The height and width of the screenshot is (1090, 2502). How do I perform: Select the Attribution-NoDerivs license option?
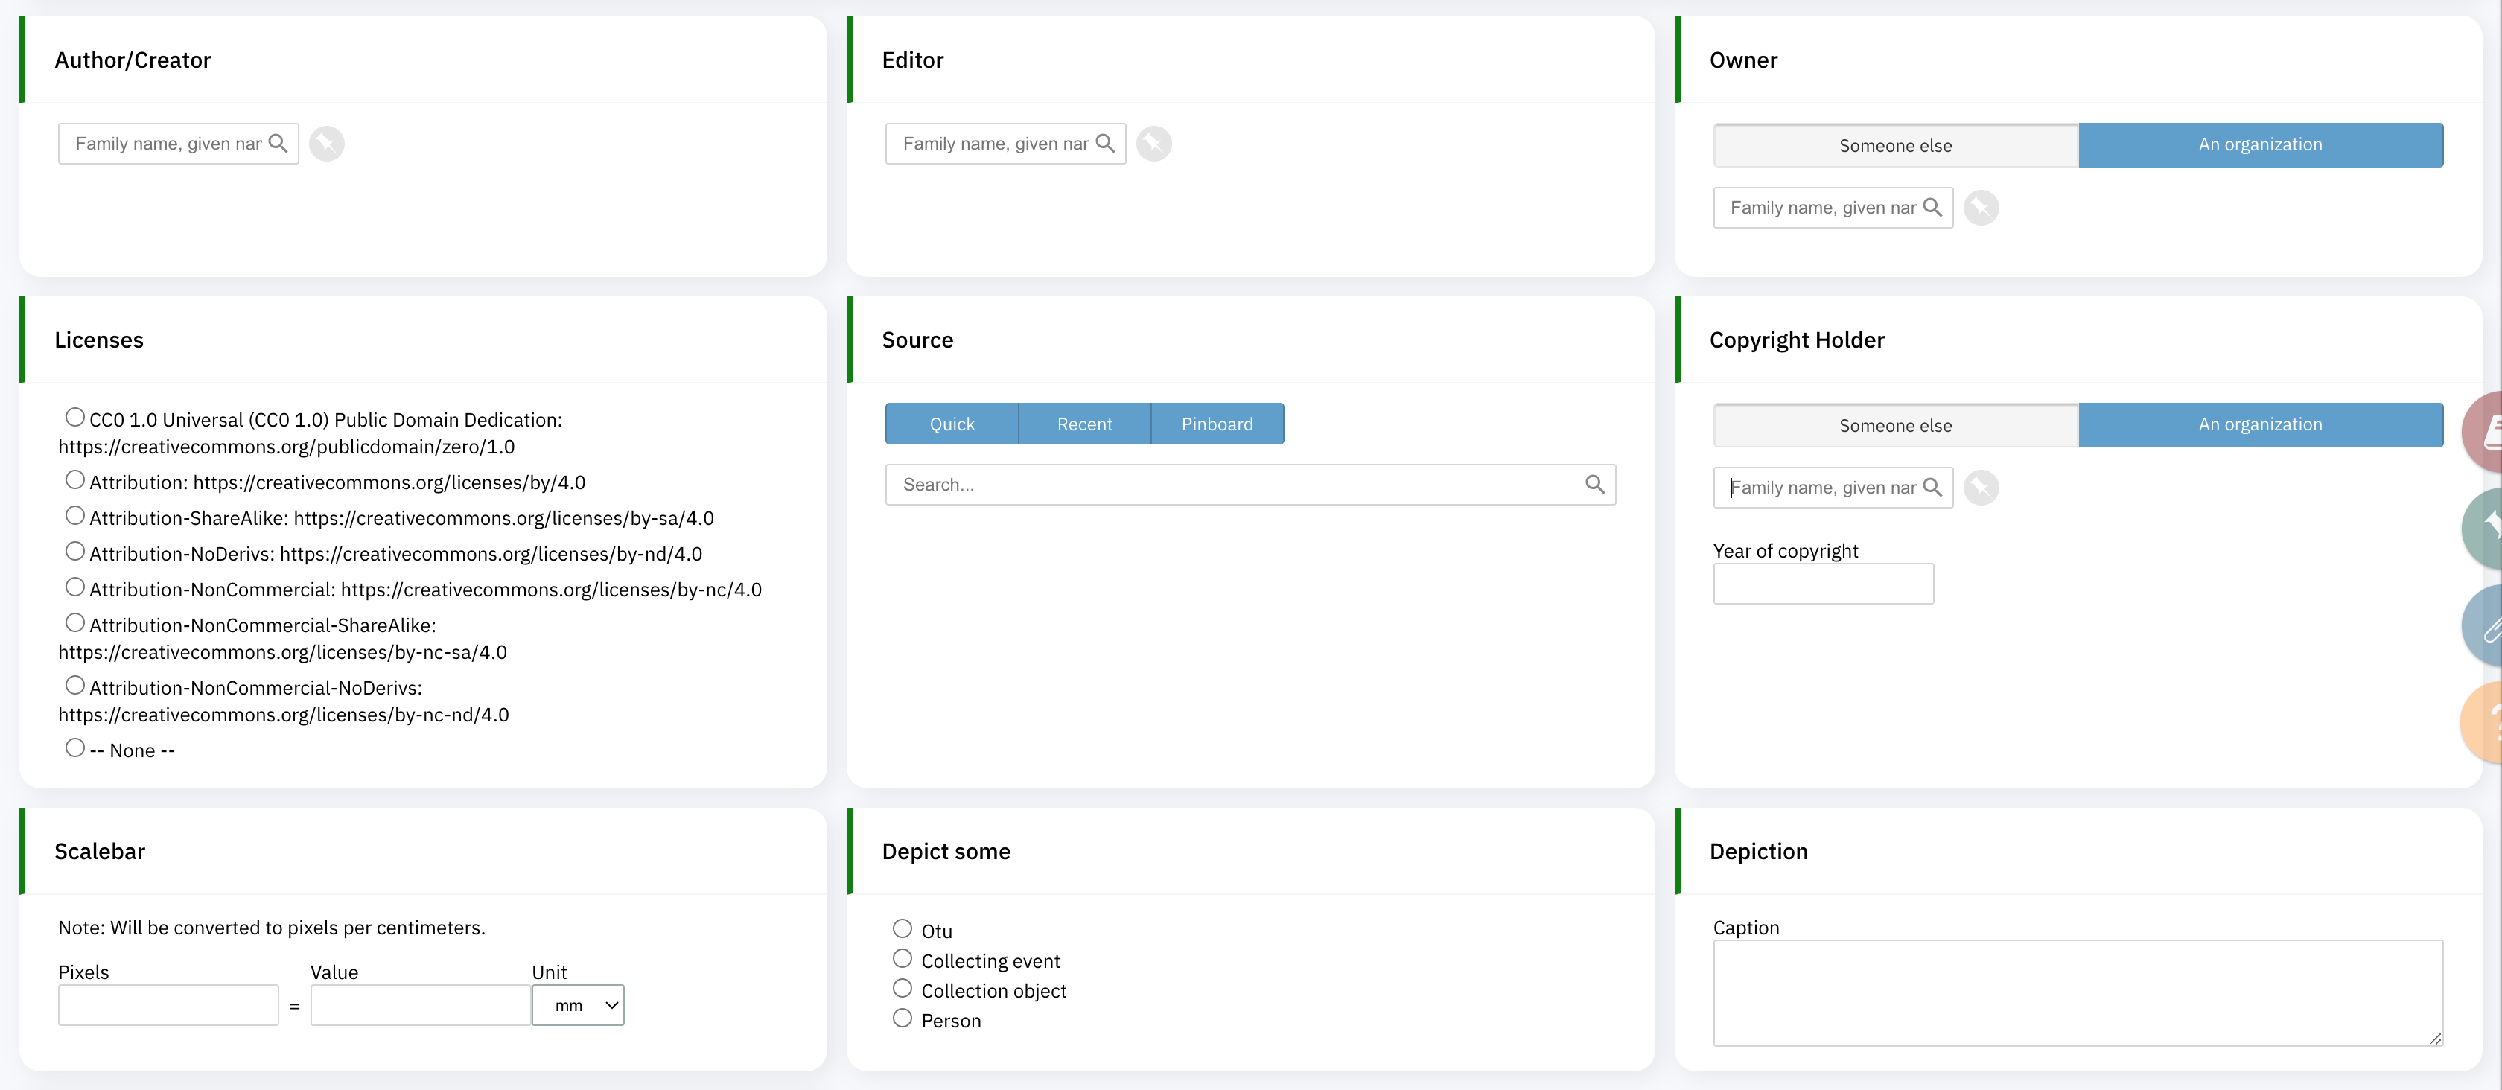[x=74, y=550]
